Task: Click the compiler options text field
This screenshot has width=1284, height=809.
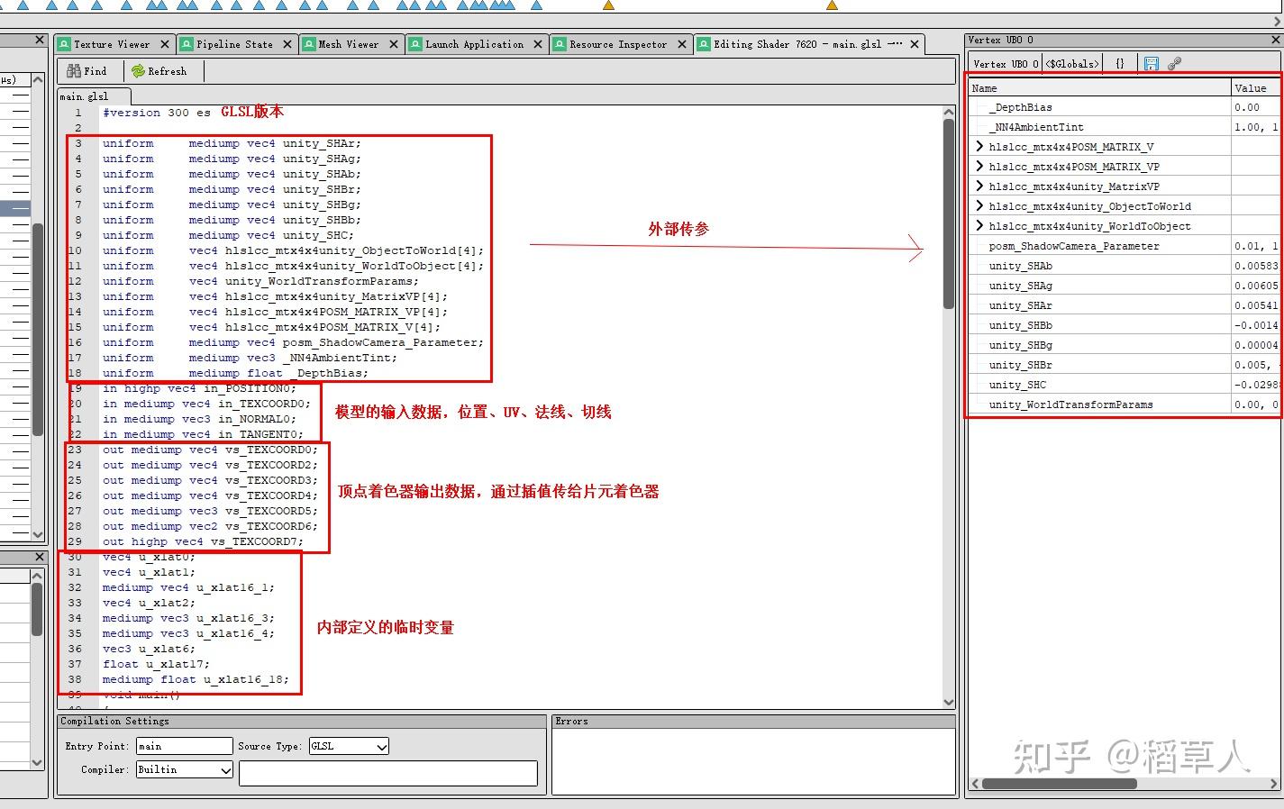Action: (388, 773)
